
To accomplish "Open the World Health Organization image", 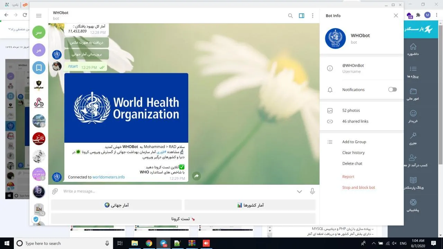I will tap(126, 108).
